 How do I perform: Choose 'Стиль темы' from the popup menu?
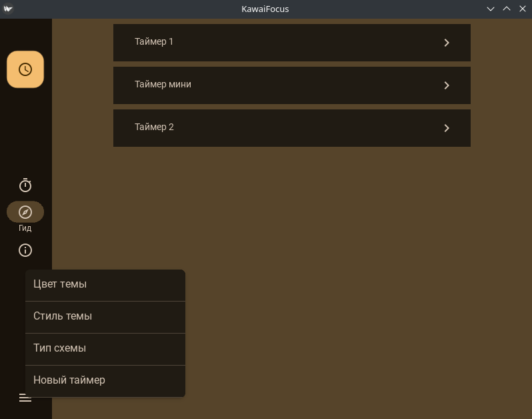click(63, 316)
